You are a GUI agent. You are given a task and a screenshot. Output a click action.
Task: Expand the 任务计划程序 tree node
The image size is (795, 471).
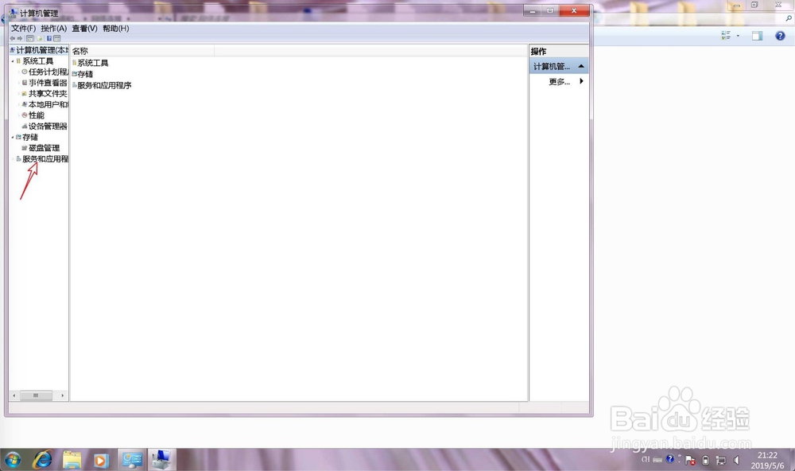19,72
